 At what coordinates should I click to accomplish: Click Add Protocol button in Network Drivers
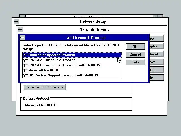pyautogui.click(x=157, y=54)
